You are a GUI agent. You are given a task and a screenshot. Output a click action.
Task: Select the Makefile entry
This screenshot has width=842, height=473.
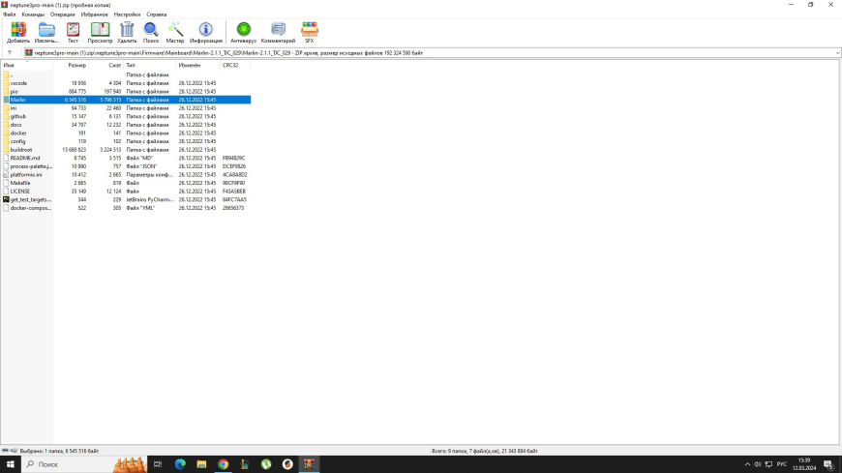[x=20, y=183]
